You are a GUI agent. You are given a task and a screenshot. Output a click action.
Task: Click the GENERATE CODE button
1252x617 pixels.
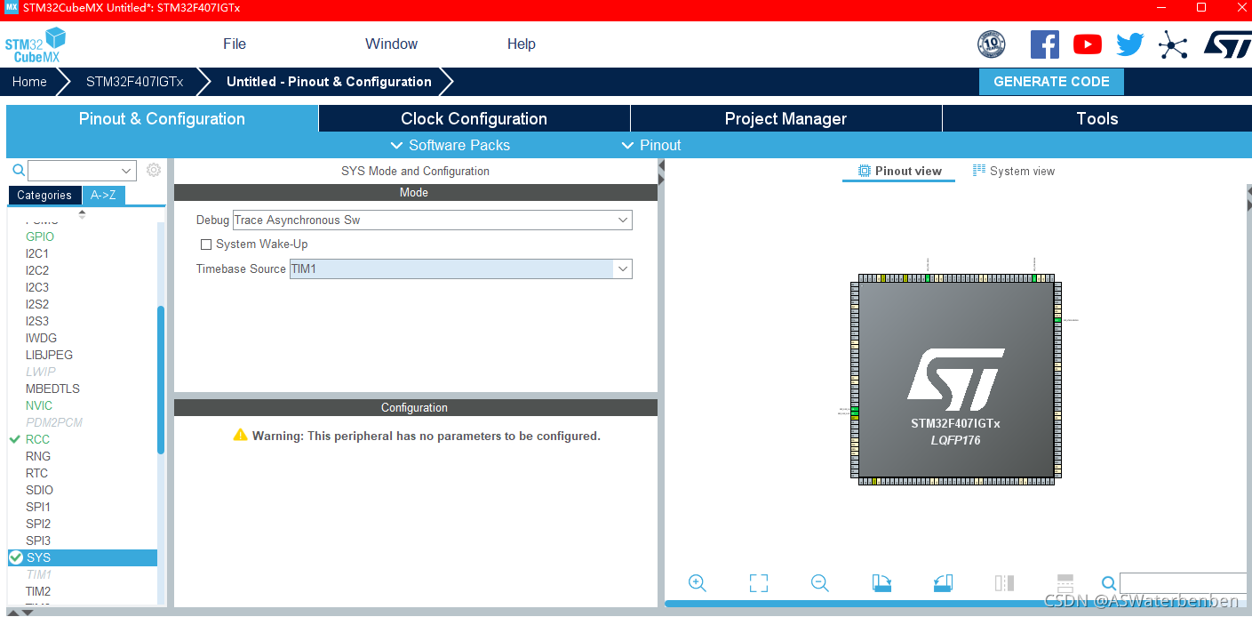tap(1051, 82)
